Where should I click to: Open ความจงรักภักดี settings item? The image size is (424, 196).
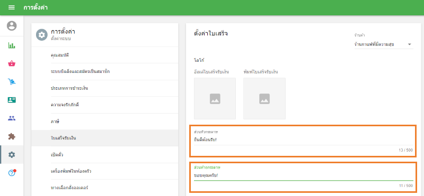104,105
